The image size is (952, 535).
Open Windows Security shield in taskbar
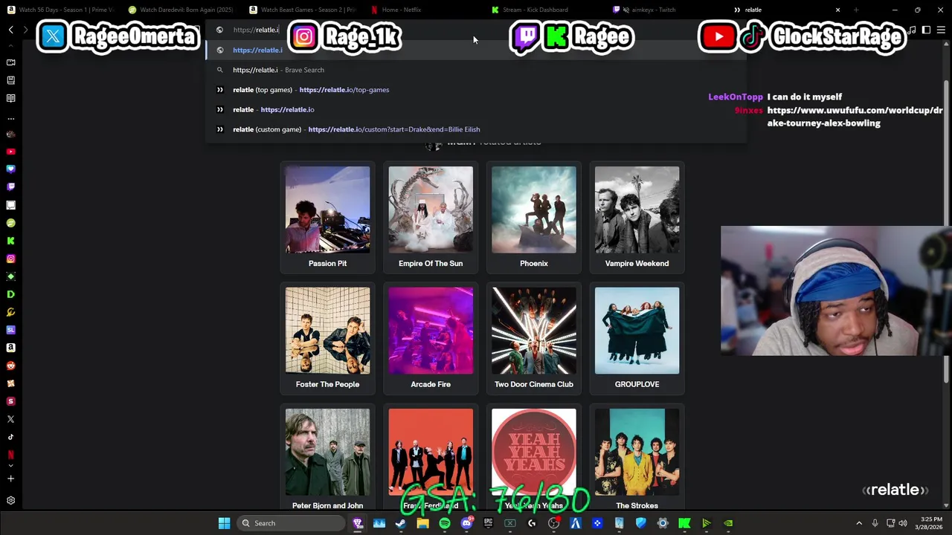[641, 523]
